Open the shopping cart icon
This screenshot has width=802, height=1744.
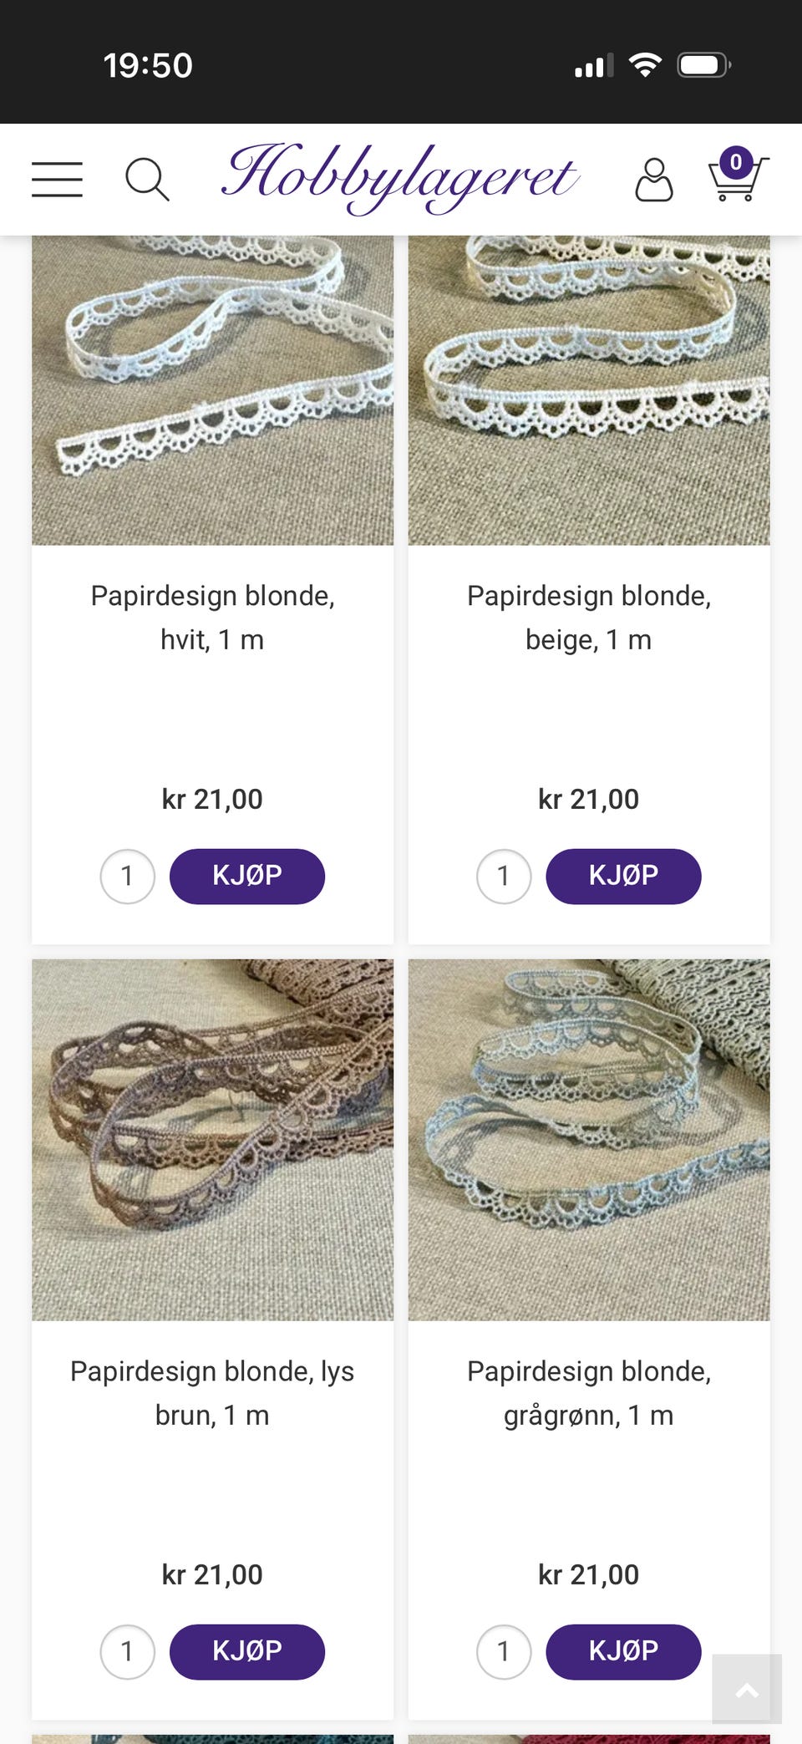click(x=735, y=177)
